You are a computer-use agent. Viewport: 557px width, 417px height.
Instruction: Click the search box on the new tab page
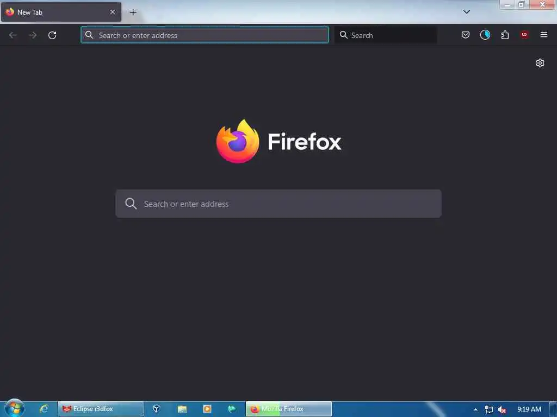click(278, 204)
